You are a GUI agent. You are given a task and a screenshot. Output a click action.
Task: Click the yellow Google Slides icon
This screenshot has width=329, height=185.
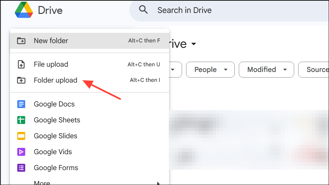pos(21,136)
